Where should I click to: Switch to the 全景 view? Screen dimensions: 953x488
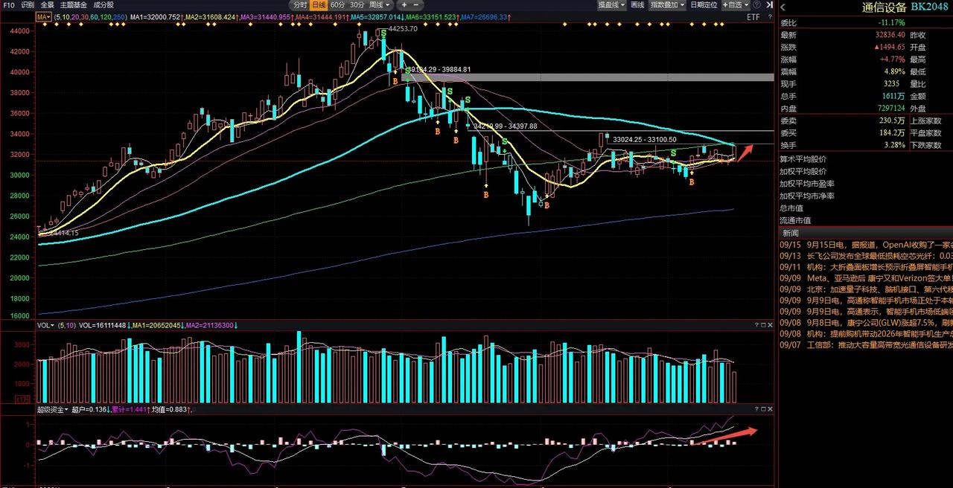point(47,4)
